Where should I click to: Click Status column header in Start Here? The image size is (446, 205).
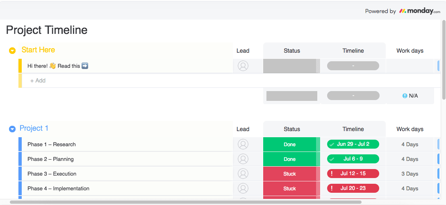pyautogui.click(x=292, y=51)
